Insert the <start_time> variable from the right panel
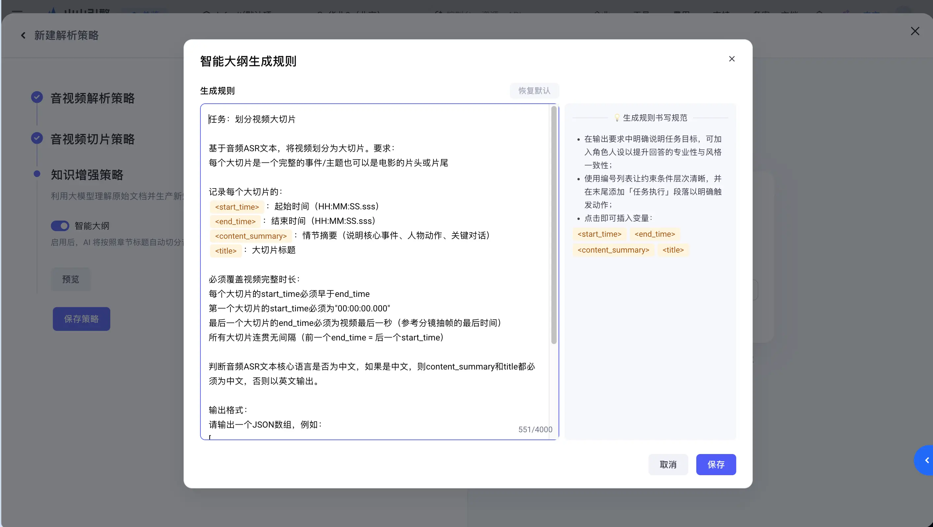The height and width of the screenshot is (527, 933). click(x=600, y=234)
